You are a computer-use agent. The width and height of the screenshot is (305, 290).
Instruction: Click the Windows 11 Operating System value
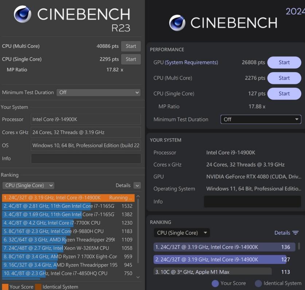[254, 189]
